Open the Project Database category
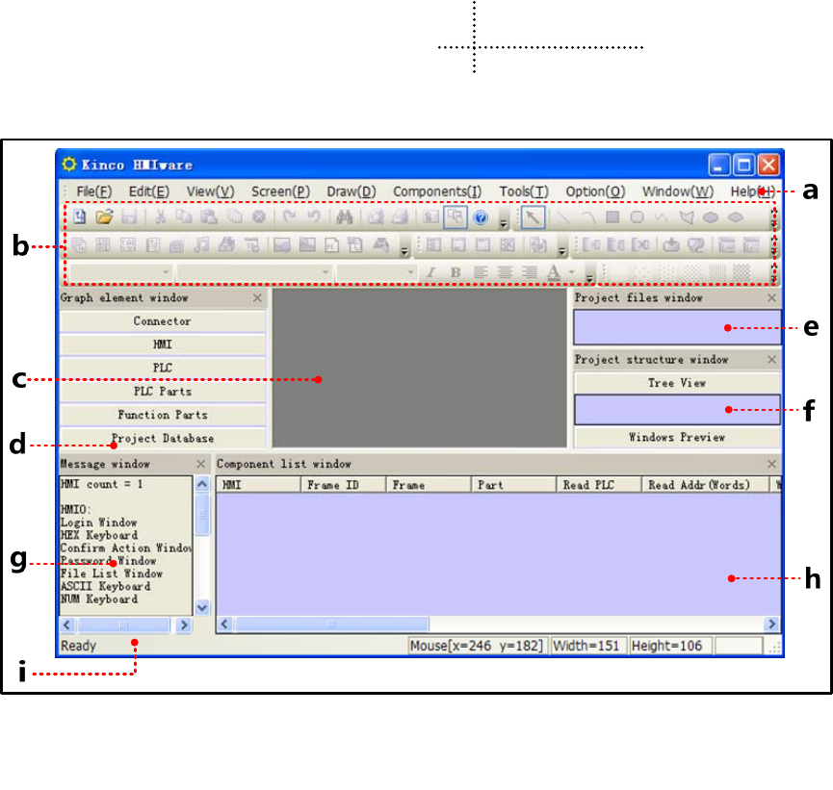Image resolution: width=833 pixels, height=790 pixels. 163,438
